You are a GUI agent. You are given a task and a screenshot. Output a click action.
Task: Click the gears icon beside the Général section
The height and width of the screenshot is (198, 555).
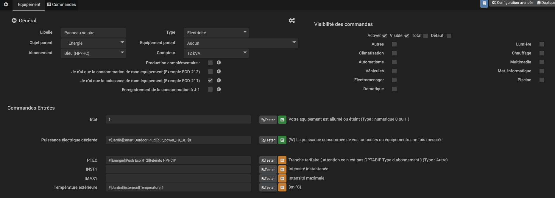tap(291, 21)
